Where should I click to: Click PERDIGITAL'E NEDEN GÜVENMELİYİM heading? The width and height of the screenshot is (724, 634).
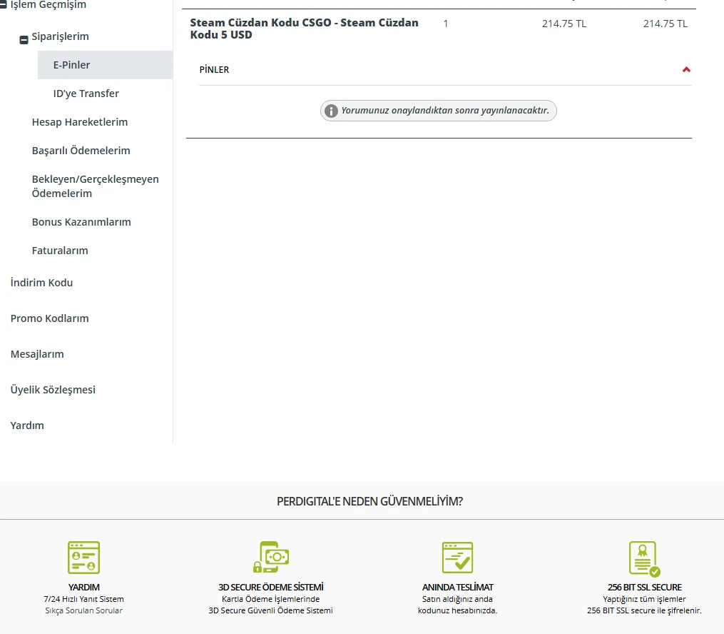(x=369, y=501)
